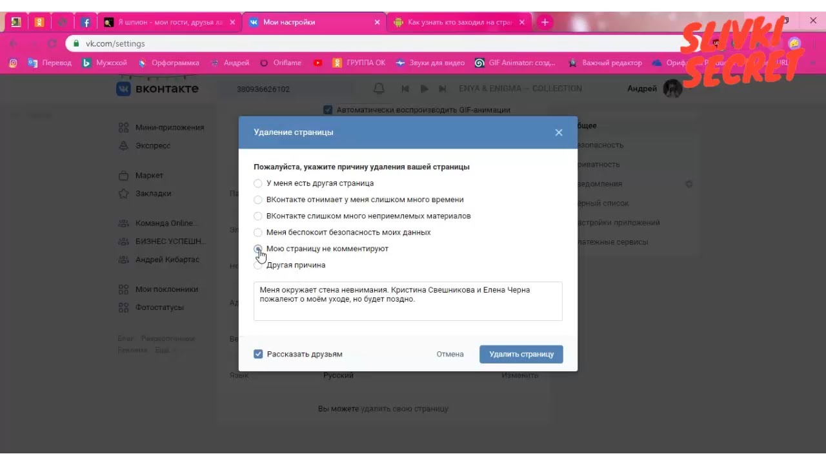Open Мини-приложения in VK sidebar
826x465 pixels.
[161, 127]
